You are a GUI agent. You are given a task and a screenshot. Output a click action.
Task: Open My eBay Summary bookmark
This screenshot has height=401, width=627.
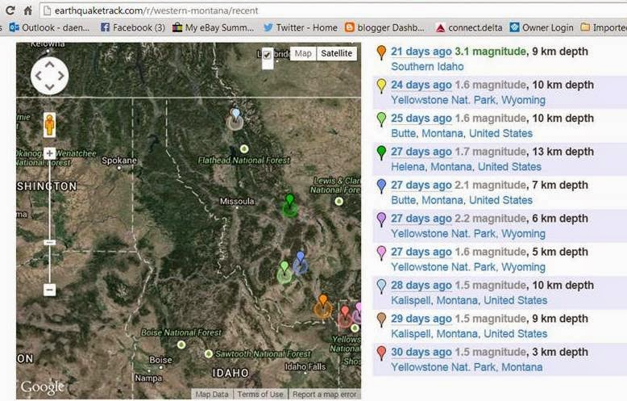tap(213, 27)
